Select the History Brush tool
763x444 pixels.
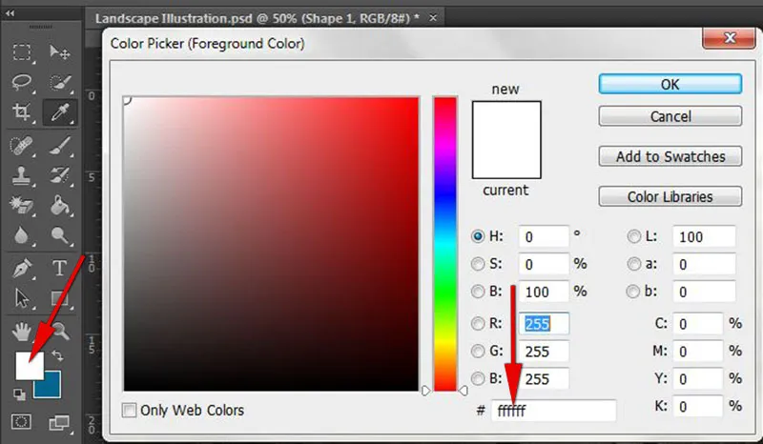pyautogui.click(x=60, y=176)
